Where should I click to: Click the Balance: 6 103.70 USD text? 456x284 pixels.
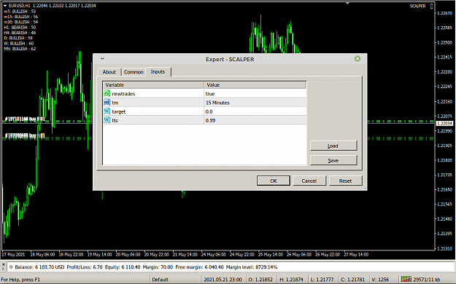pos(39,267)
